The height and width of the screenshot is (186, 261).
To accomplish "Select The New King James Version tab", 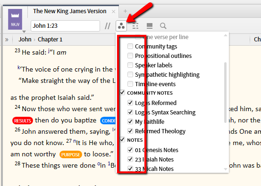I will [69, 11].
